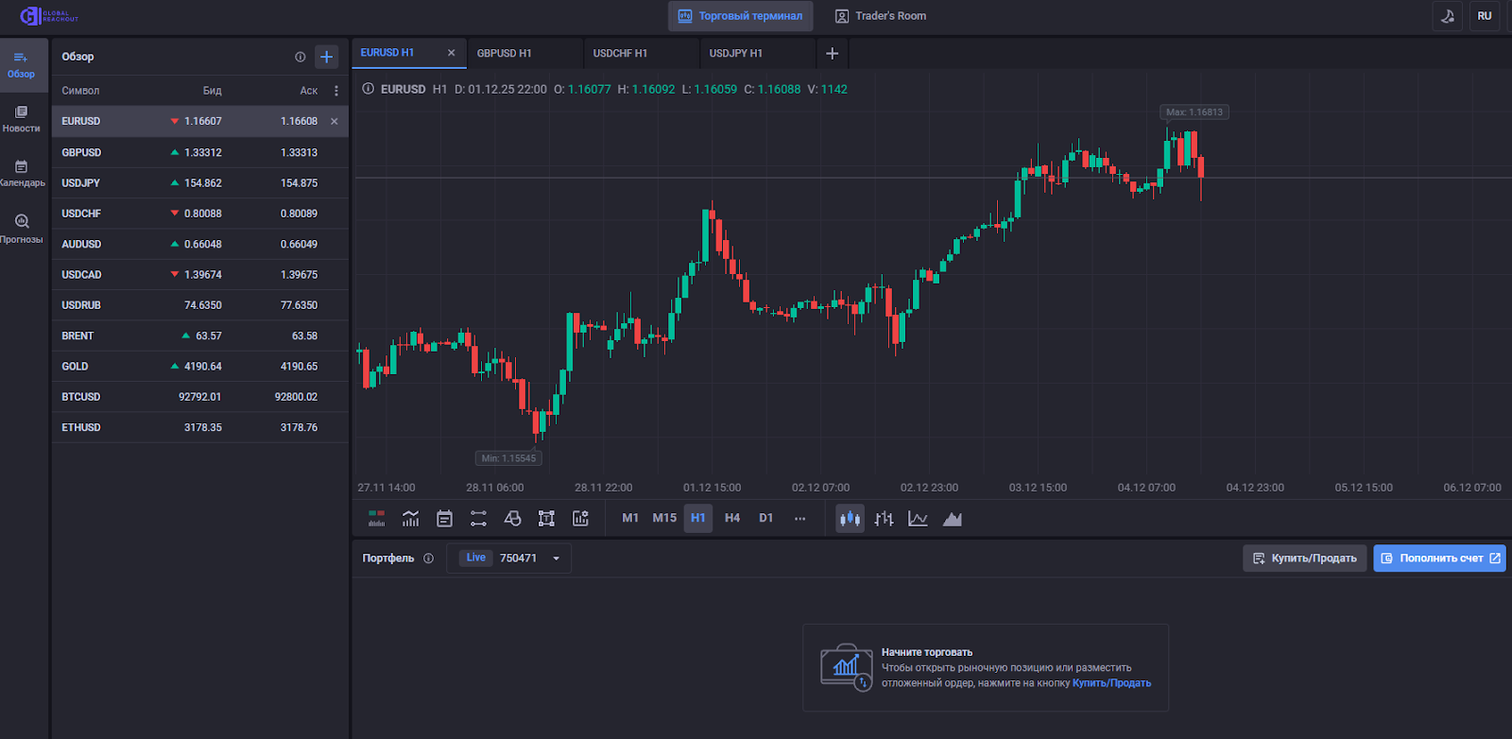
Task: Open the Trader's Room tab
Action: click(x=881, y=16)
